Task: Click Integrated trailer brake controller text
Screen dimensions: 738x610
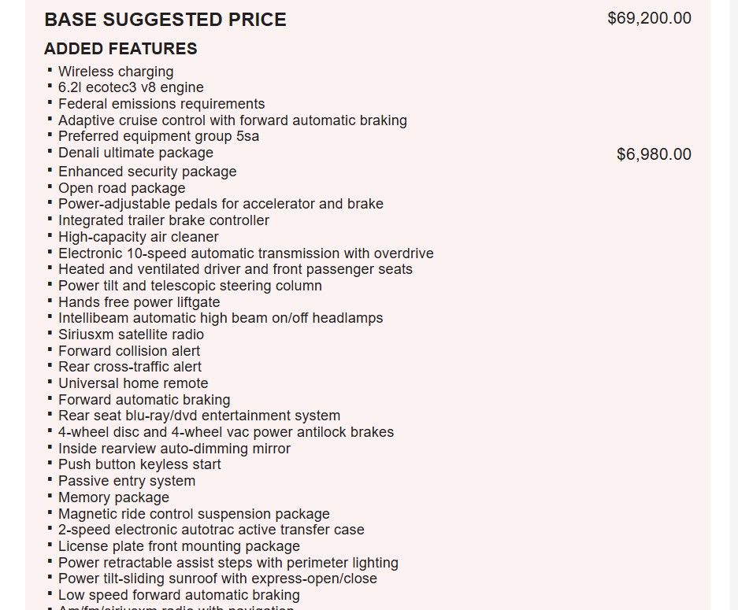Action: pos(164,220)
